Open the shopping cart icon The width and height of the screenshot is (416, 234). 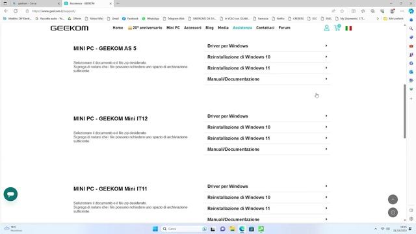point(337,27)
